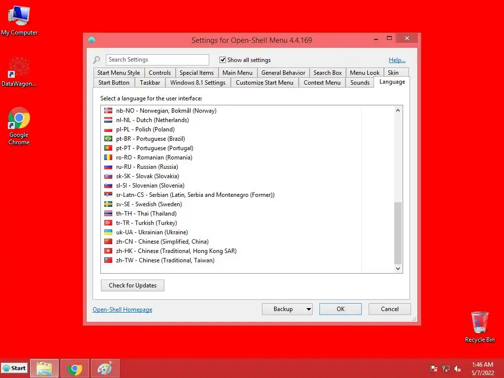
Task: Click the Russia flag icon for ru-RU
Action: (x=108, y=166)
